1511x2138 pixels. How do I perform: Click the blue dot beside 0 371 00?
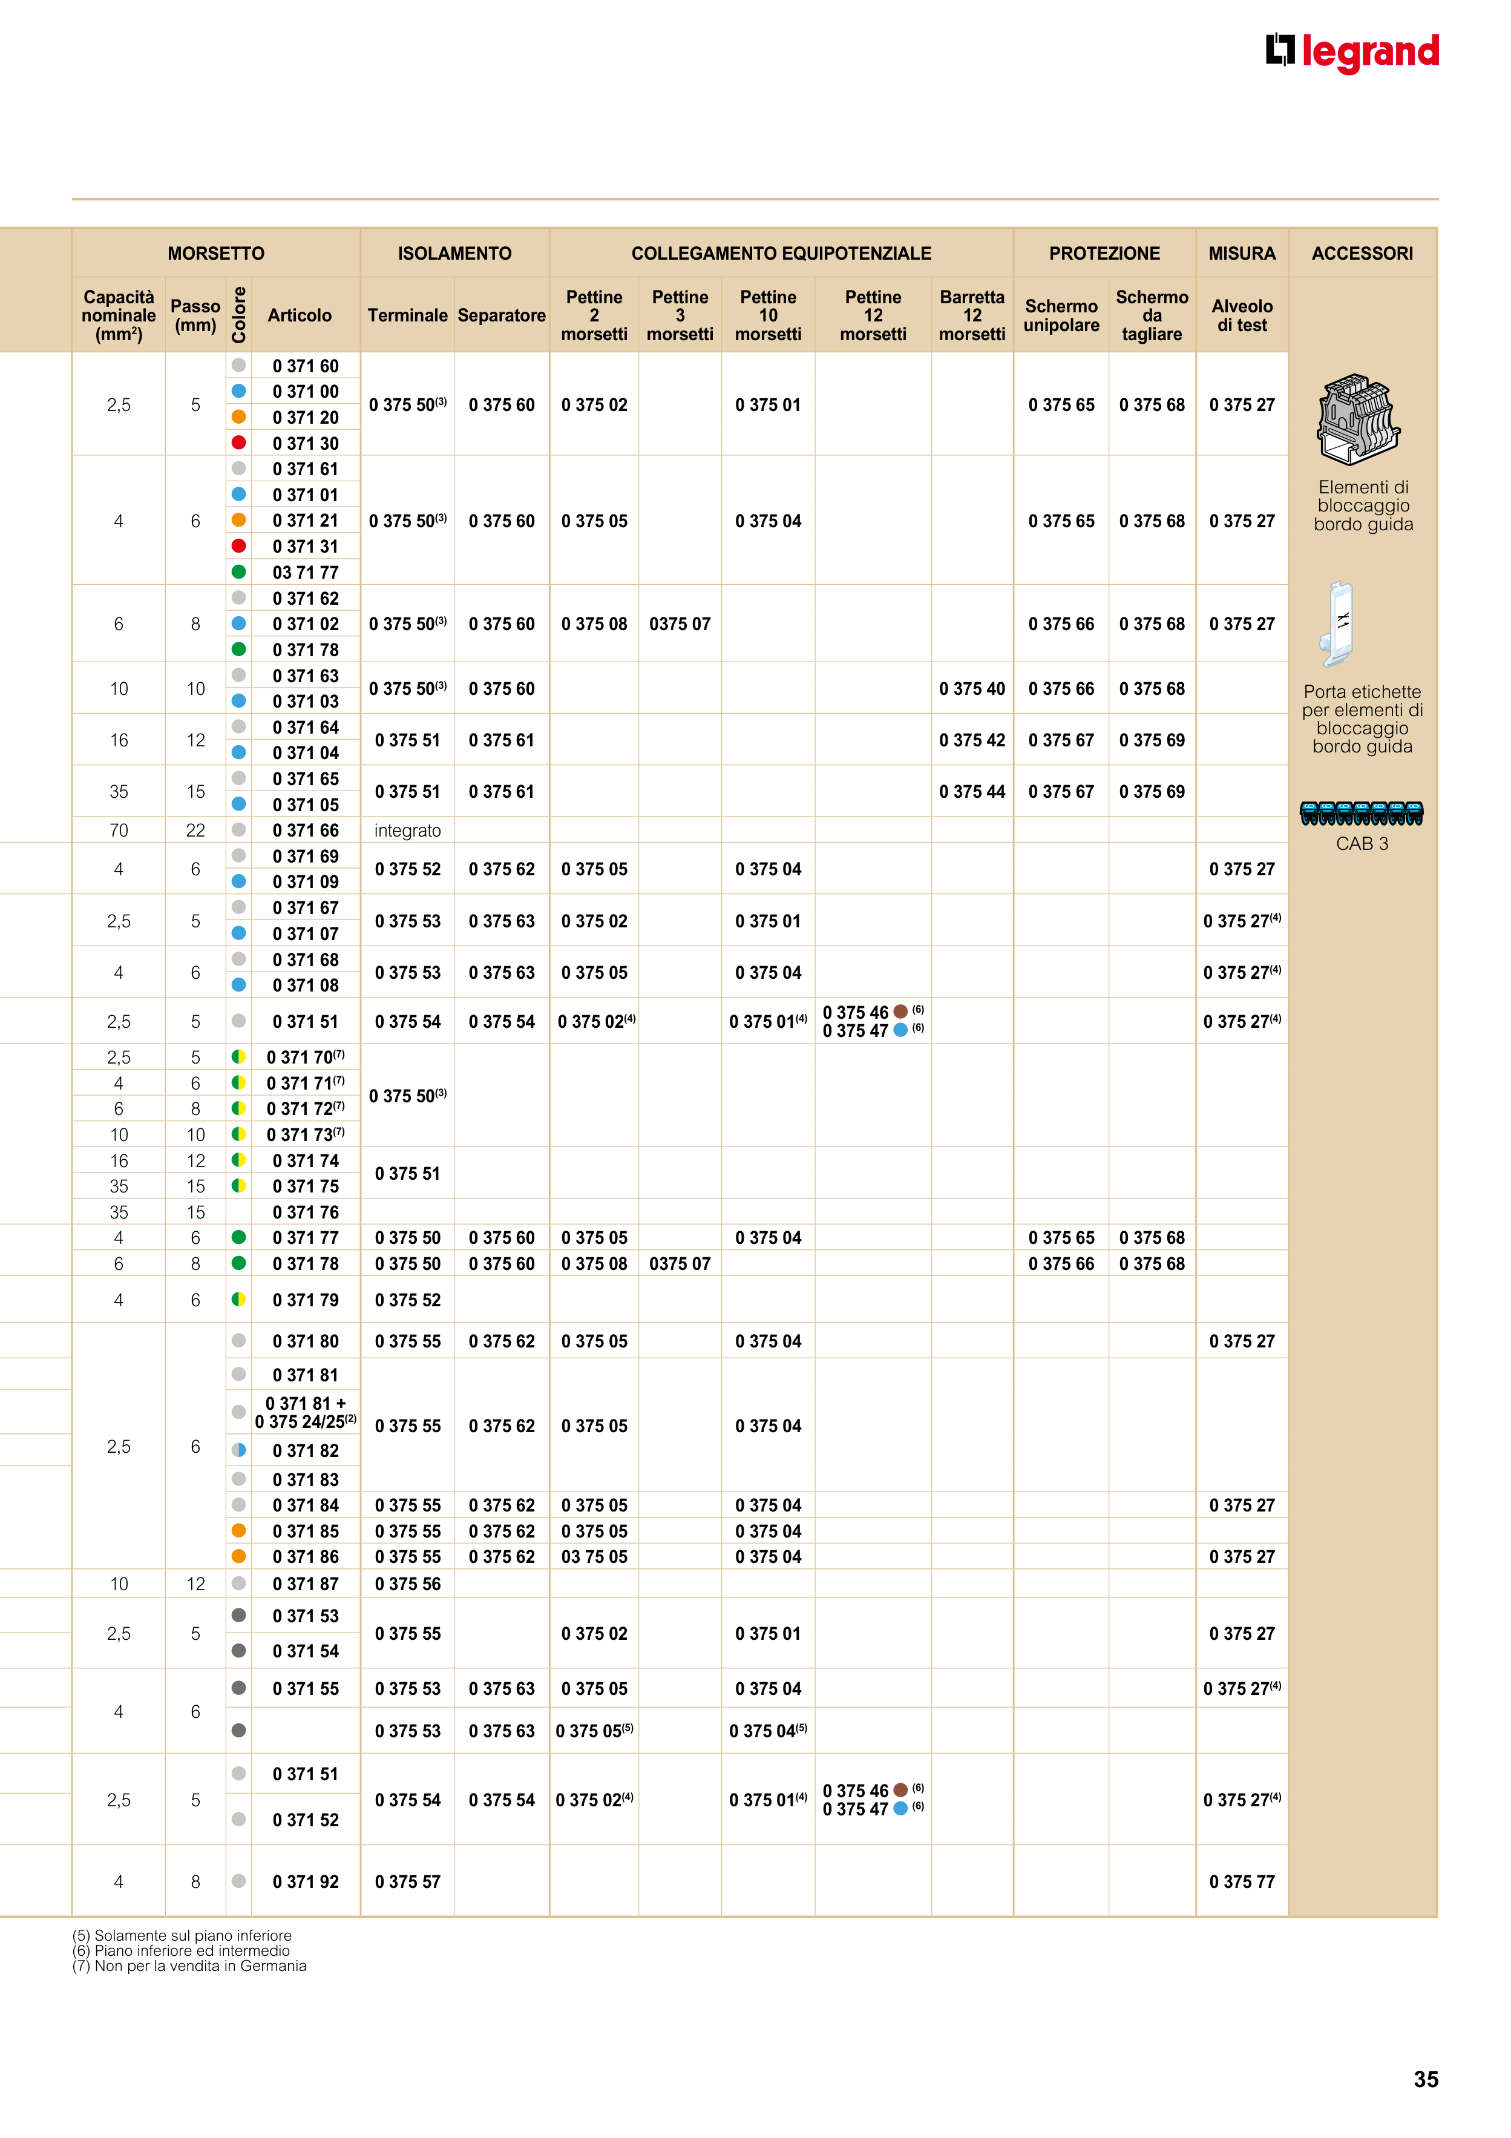[x=239, y=391]
